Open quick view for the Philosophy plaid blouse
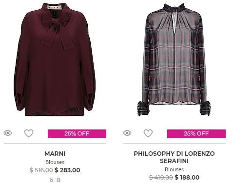233x183 pixels. pos(127,133)
